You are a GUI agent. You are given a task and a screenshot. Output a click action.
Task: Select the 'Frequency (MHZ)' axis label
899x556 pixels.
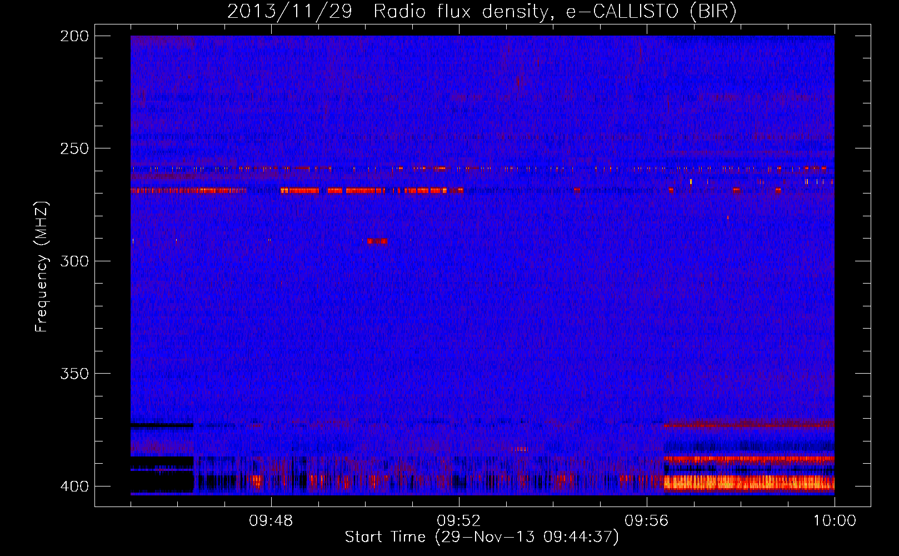click(42, 266)
